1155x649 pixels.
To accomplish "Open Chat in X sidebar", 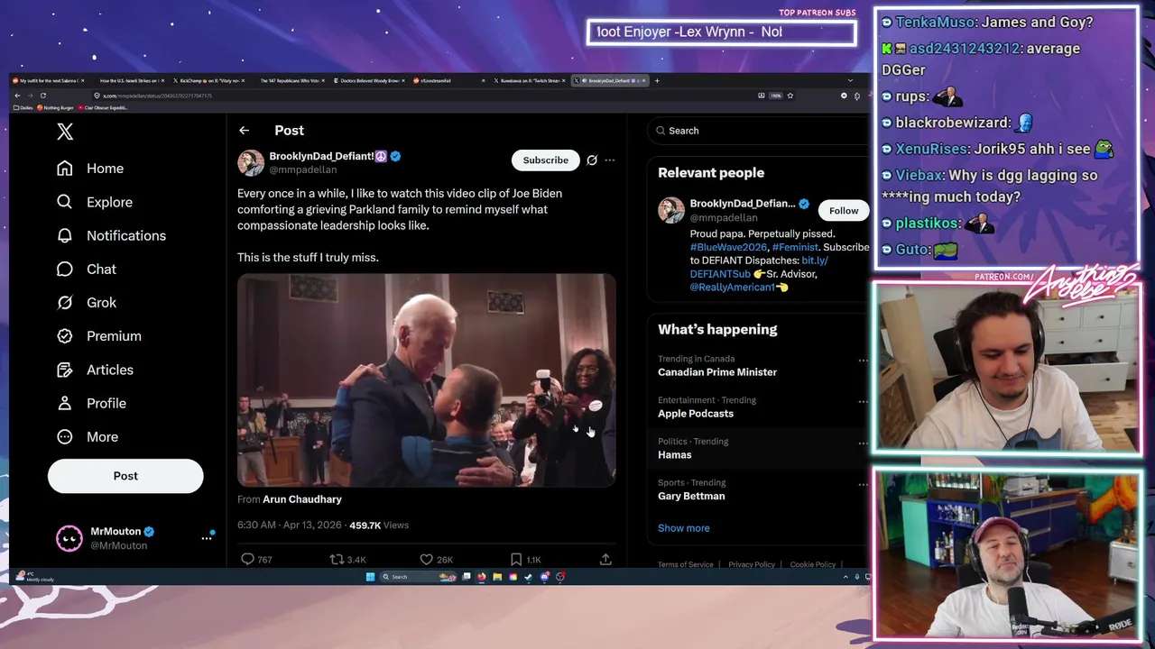I will (x=86, y=269).
